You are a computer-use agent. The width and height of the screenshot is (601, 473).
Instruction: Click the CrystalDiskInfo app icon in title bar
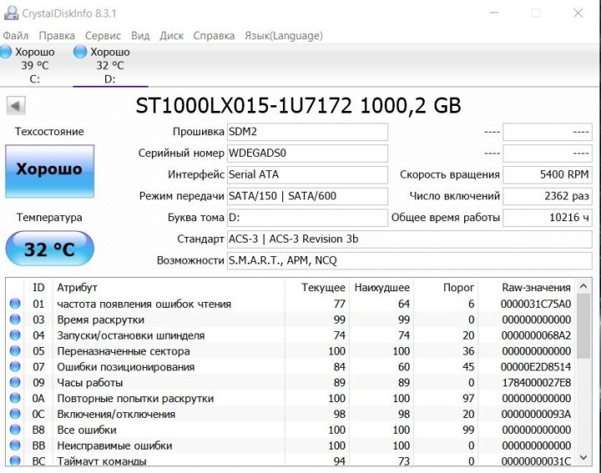click(x=9, y=13)
